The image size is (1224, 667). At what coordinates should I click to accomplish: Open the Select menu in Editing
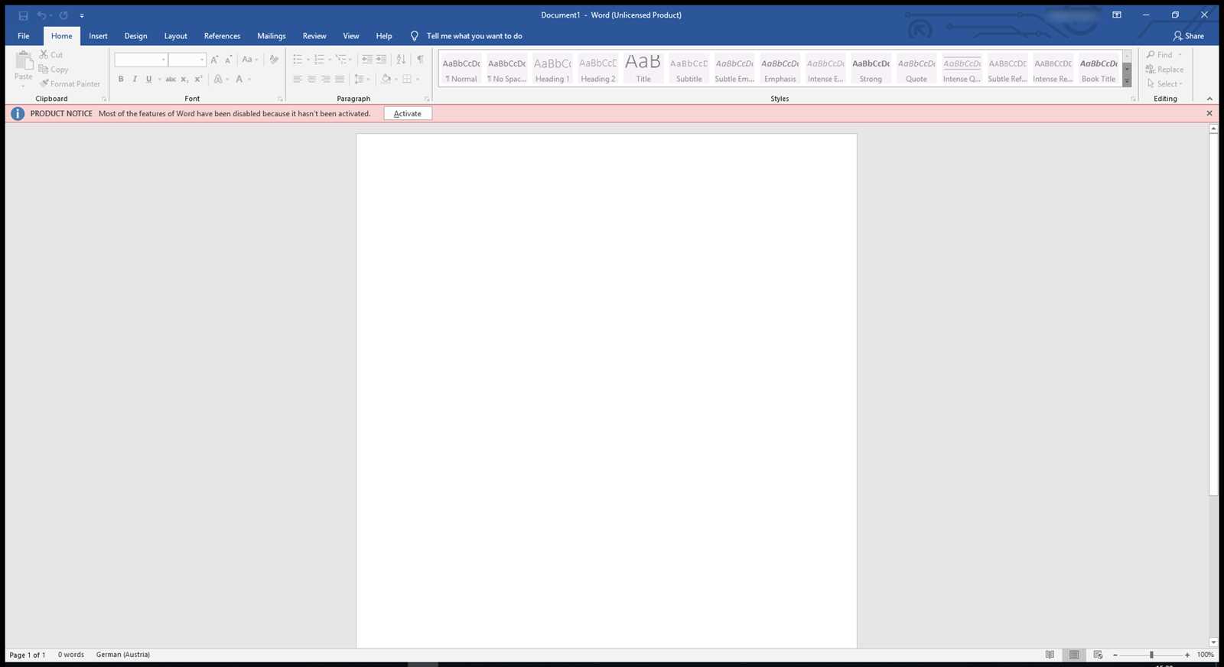(x=1164, y=84)
